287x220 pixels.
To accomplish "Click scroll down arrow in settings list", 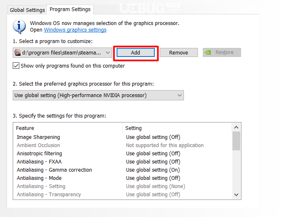I will click(x=236, y=195).
